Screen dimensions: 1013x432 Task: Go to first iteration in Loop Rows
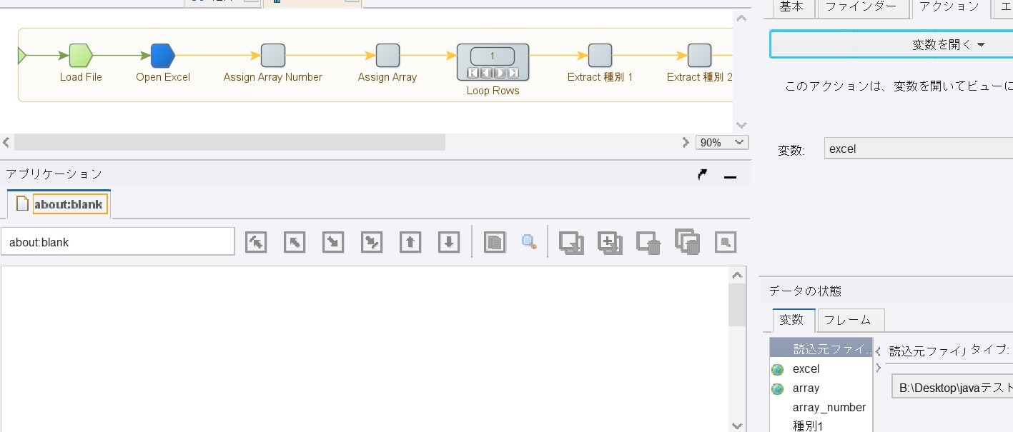[473, 73]
